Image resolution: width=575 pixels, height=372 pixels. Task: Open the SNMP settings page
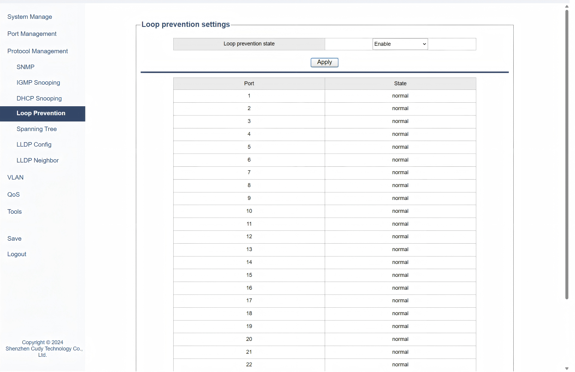25,67
